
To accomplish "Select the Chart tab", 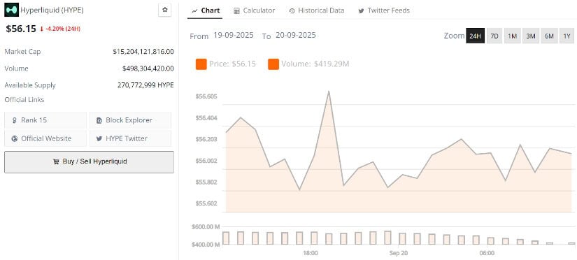I will [x=206, y=10].
